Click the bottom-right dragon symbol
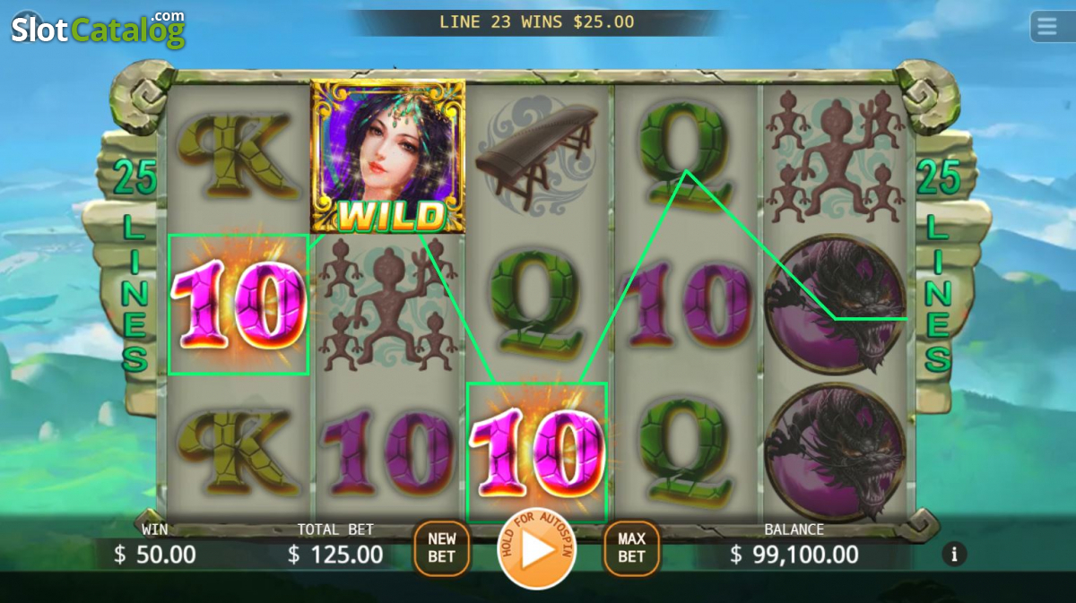 tap(835, 452)
